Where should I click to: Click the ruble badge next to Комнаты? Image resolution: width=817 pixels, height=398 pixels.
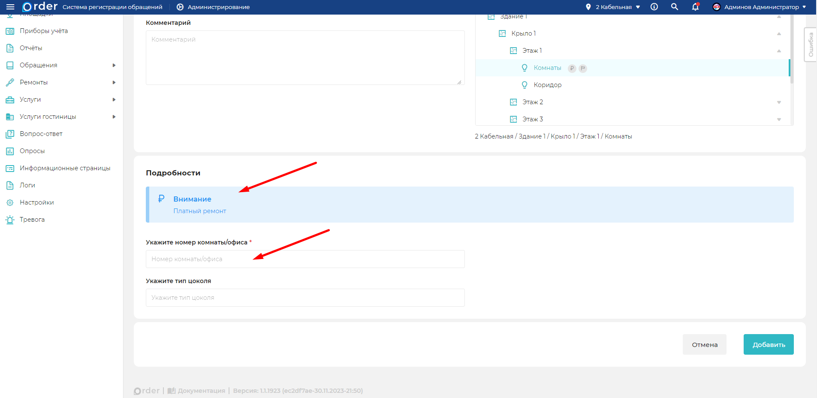tap(572, 68)
